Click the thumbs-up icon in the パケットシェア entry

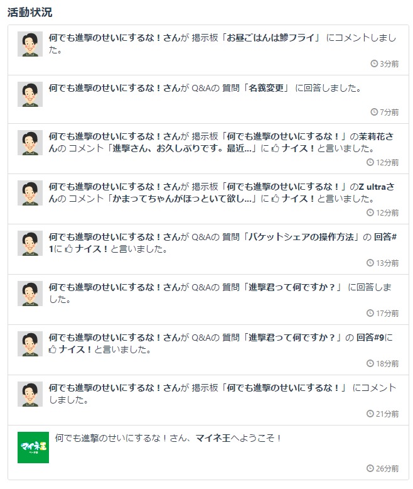[x=69, y=249]
